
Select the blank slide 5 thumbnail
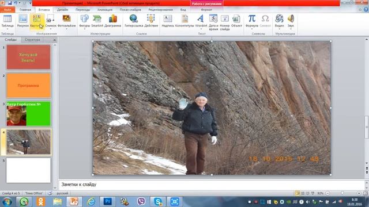(28, 170)
